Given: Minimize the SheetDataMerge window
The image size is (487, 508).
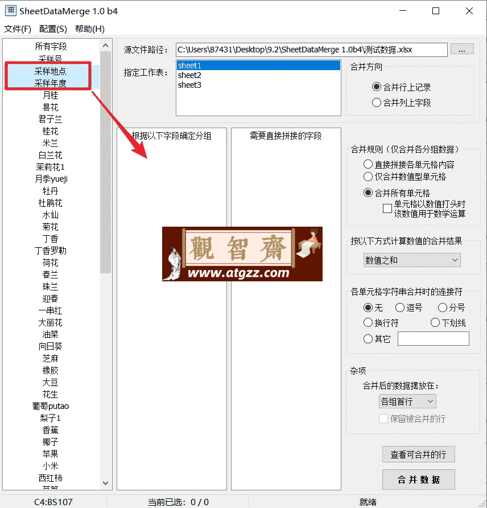Looking at the screenshot, I should point(403,11).
